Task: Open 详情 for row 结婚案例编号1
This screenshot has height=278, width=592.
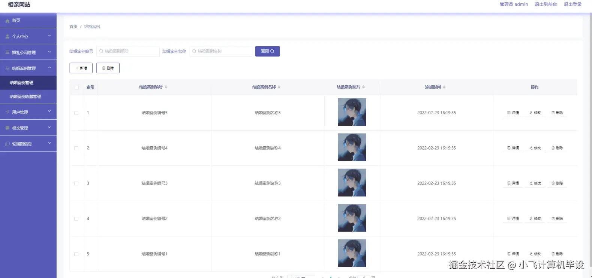Action: (x=513, y=254)
